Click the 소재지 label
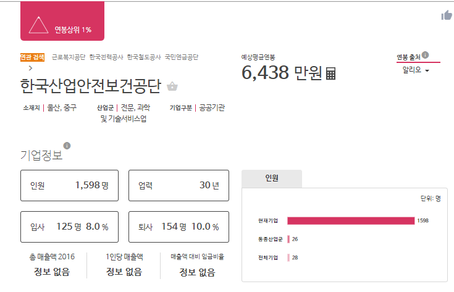The width and height of the screenshot is (454, 292). click(x=32, y=108)
